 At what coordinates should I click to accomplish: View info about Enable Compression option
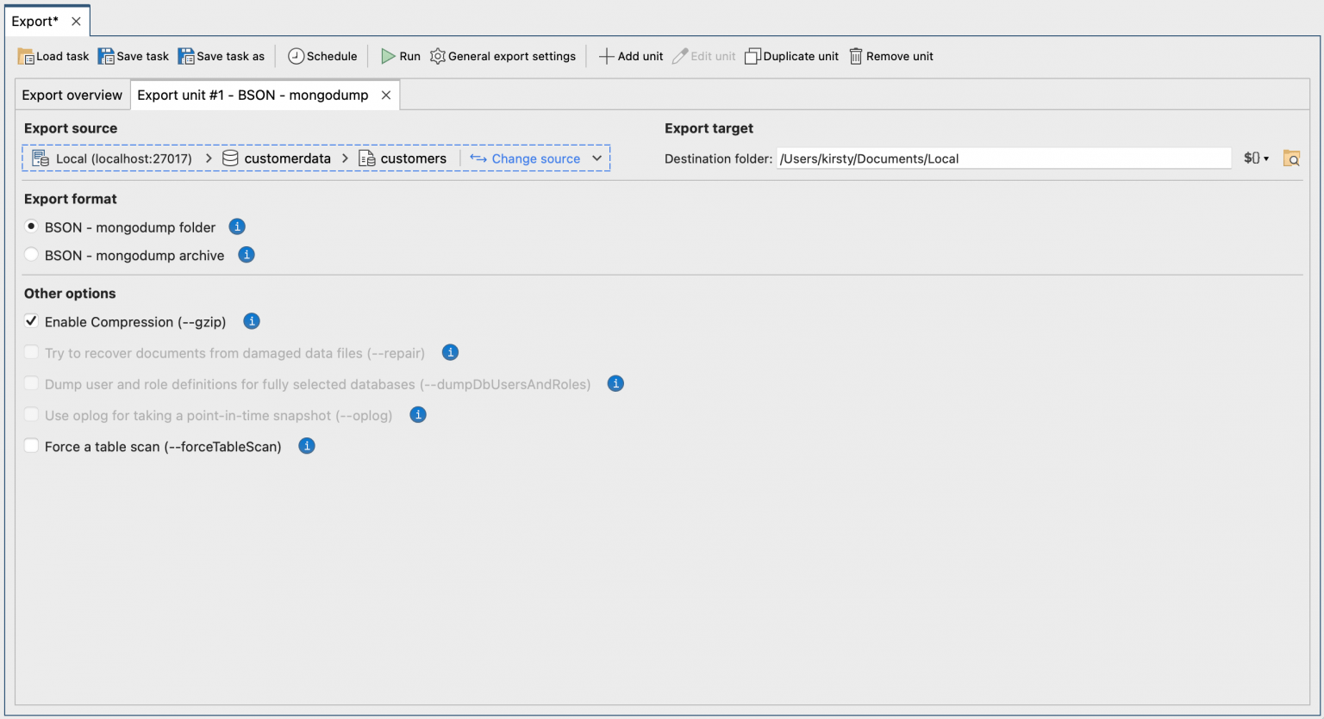[251, 321]
